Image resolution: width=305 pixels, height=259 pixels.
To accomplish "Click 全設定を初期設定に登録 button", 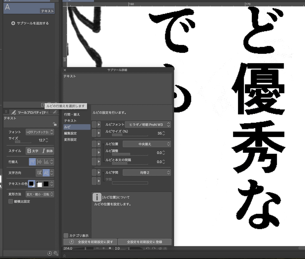I will [145, 242].
